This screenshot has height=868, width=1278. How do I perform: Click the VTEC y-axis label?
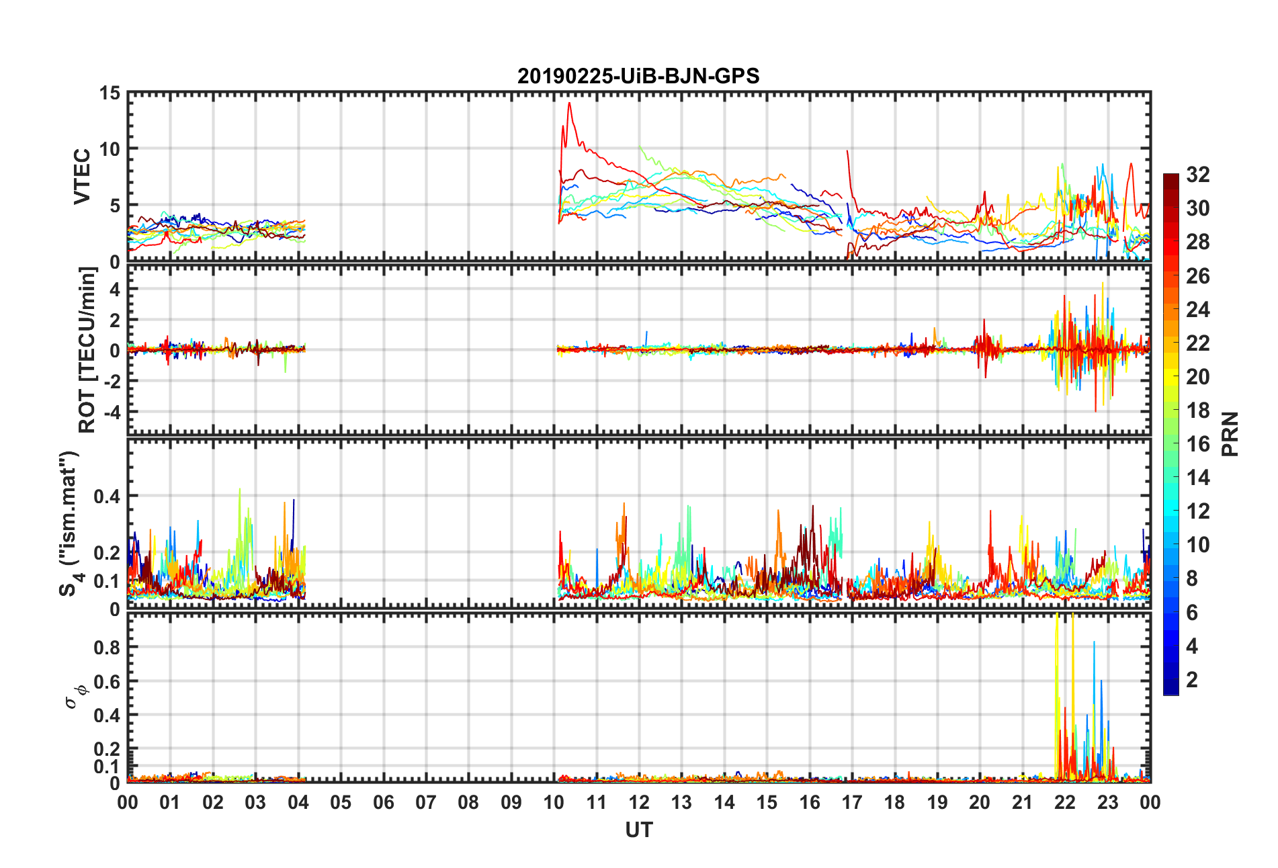(82, 177)
